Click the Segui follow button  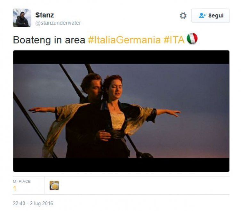(x=210, y=16)
